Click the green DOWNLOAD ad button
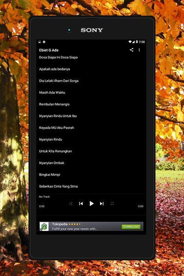Viewport: 184px width, 276px height. (x=131, y=227)
